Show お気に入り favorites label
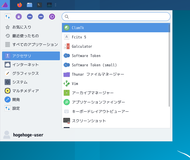 pyautogui.click(x=22, y=27)
